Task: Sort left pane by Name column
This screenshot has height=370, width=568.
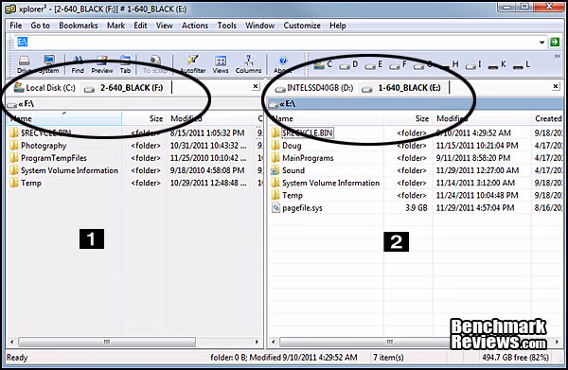Action: point(63,118)
